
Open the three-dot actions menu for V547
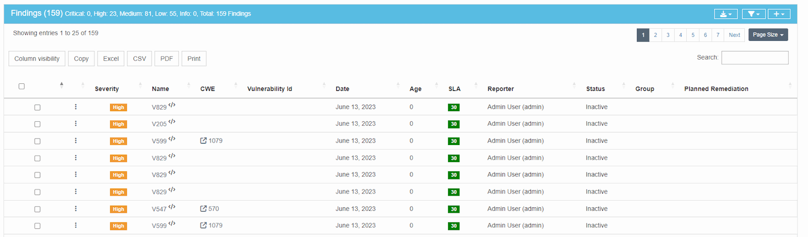[76, 209]
